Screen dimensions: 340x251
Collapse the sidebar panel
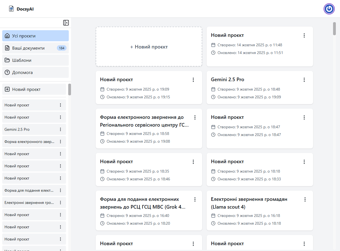pyautogui.click(x=66, y=23)
